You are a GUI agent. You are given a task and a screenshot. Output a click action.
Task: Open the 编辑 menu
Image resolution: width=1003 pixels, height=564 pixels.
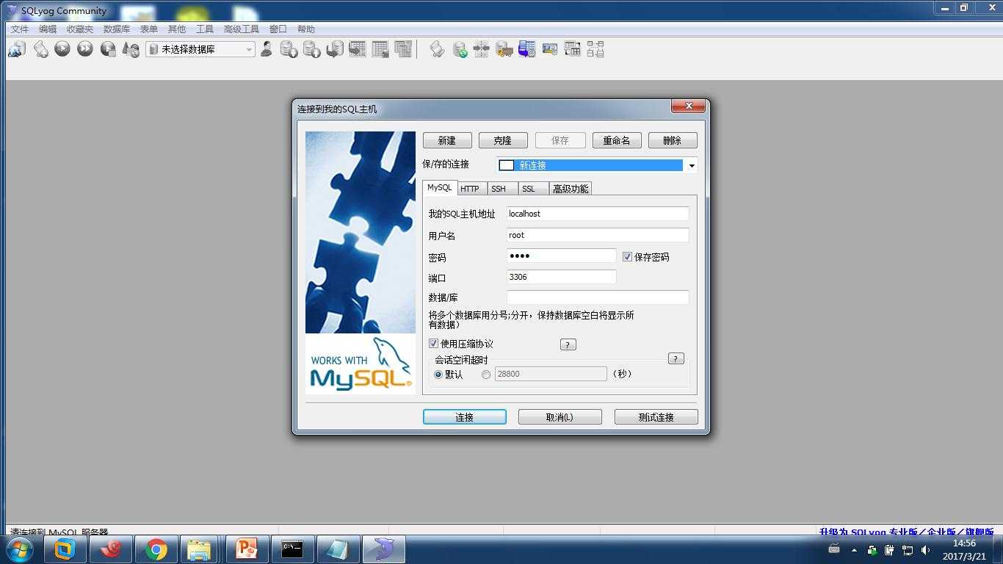point(48,29)
